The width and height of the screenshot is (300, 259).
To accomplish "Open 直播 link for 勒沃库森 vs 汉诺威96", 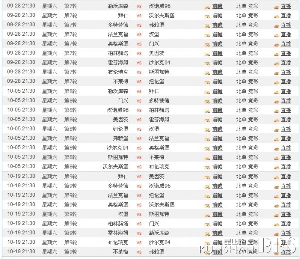I will pos(286,6).
